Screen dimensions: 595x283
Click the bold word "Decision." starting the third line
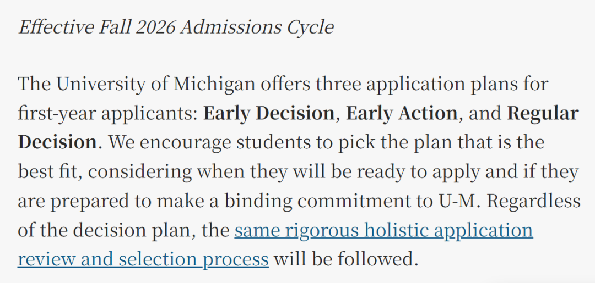click(60, 143)
